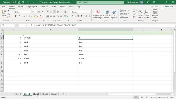
Task: Click the Wrap Text icon
Action: pos(65,12)
